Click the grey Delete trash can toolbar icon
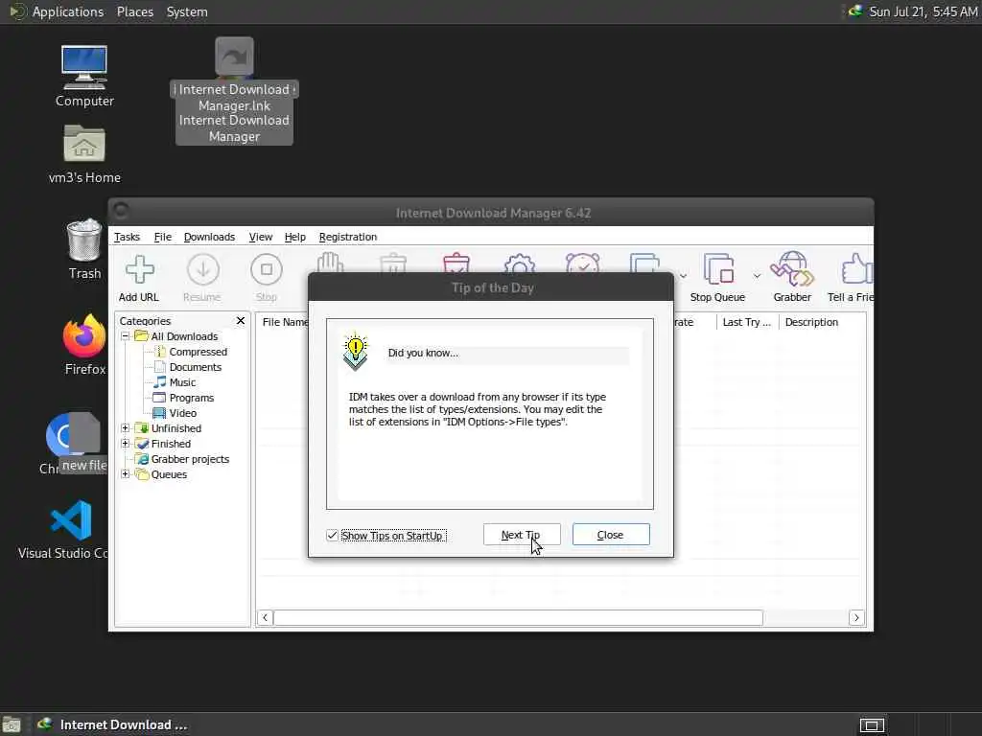 393,263
